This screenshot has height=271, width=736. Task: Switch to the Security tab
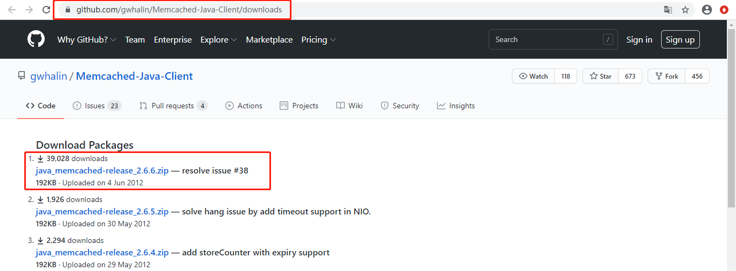click(x=400, y=106)
